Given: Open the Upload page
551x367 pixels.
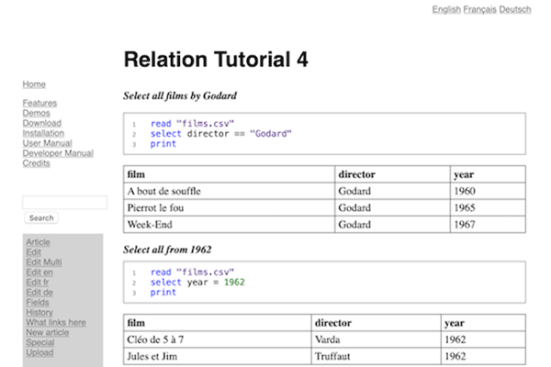Looking at the screenshot, I should tap(39, 353).
